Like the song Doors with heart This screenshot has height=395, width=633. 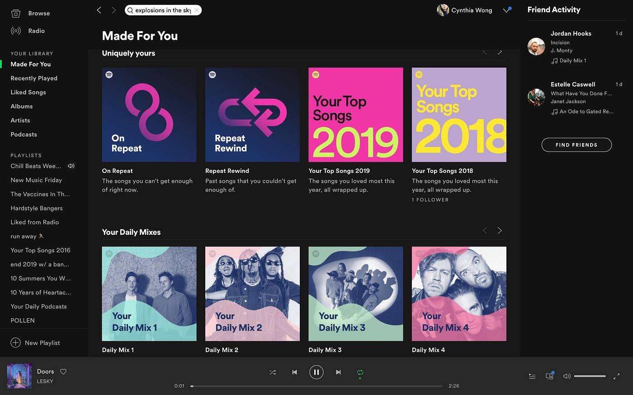tap(63, 372)
